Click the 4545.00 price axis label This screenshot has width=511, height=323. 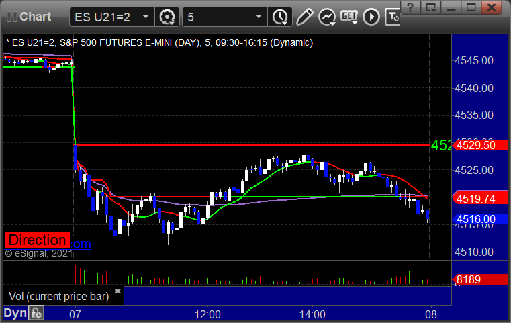(474, 60)
